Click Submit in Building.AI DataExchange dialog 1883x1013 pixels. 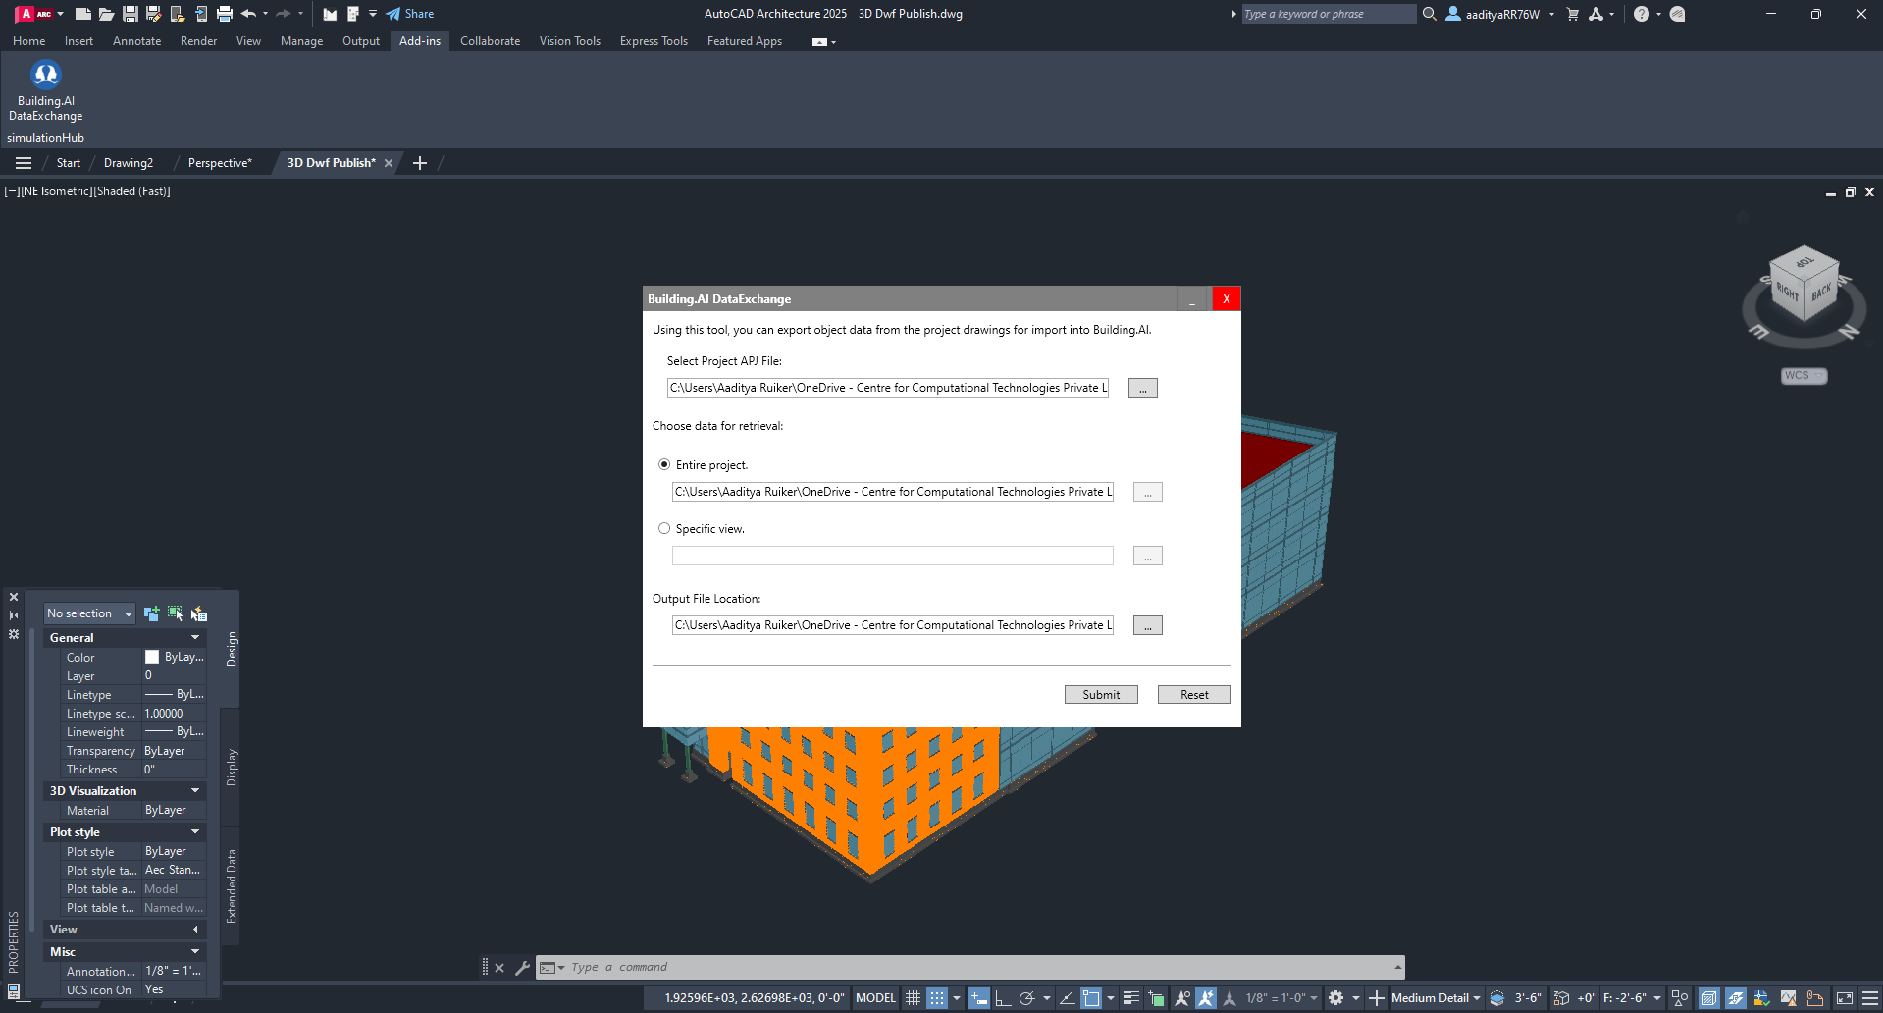(x=1101, y=695)
